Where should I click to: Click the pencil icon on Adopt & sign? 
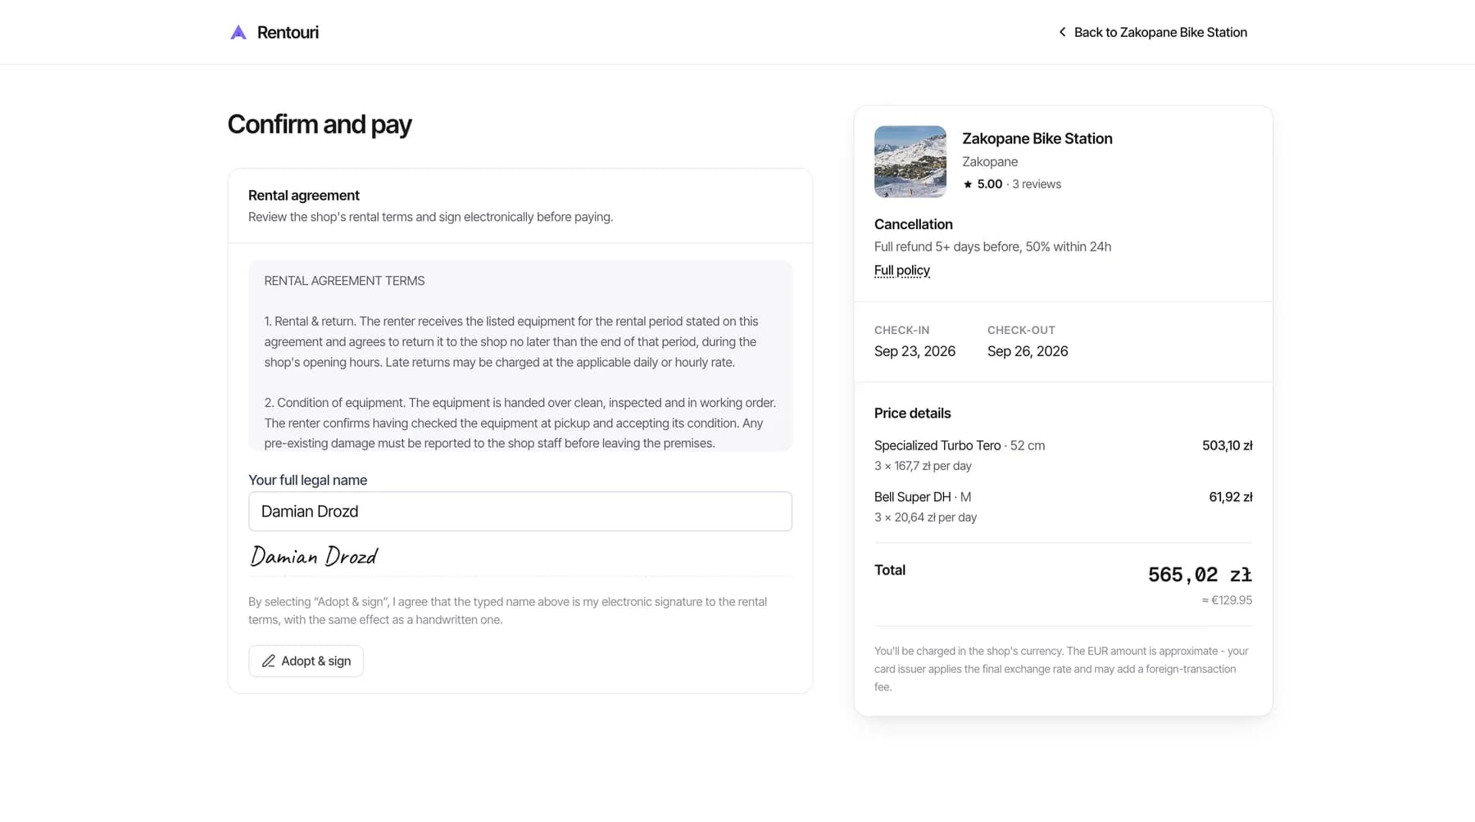pos(268,661)
